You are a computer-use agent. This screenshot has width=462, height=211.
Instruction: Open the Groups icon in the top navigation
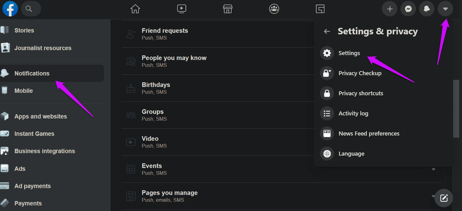[x=274, y=9]
